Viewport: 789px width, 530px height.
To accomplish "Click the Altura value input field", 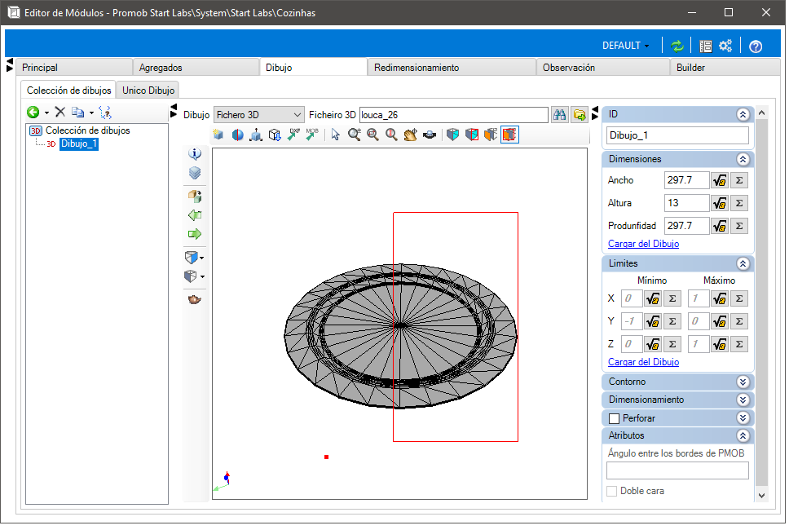I will [x=686, y=203].
